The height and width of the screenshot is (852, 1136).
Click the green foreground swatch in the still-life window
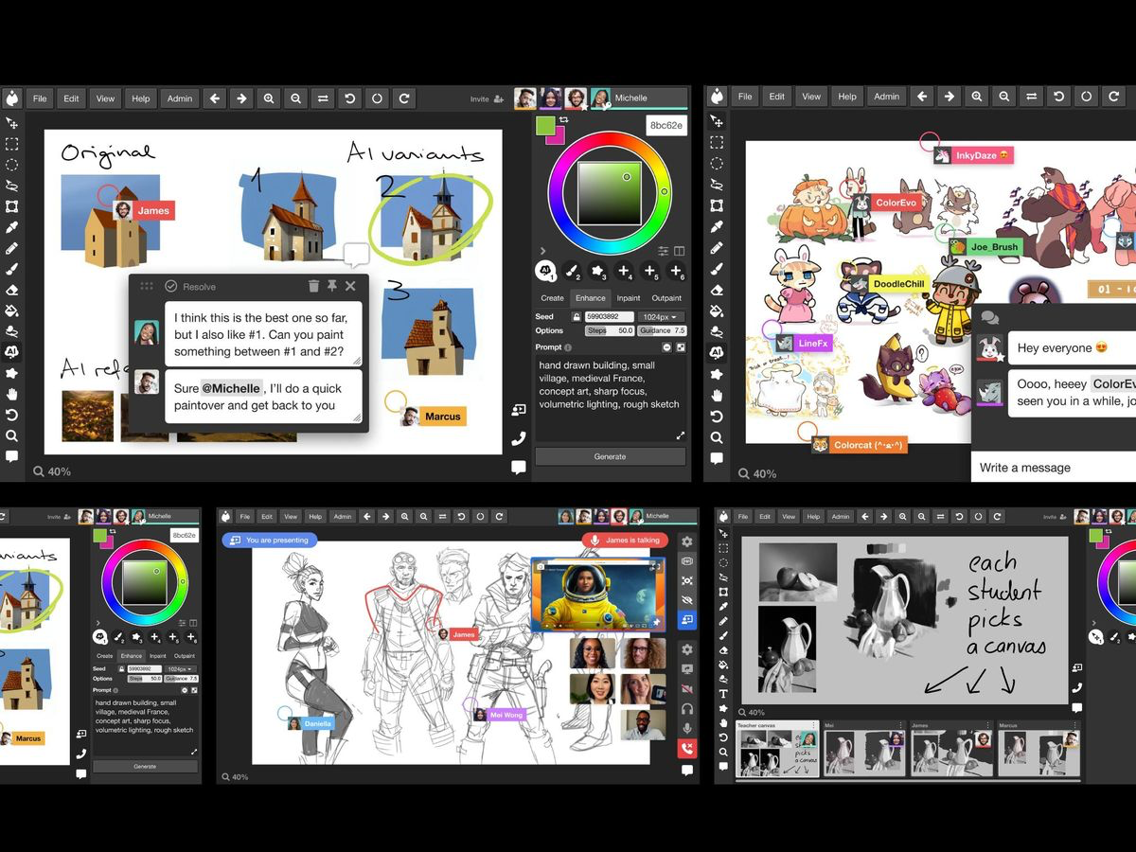tap(1096, 536)
